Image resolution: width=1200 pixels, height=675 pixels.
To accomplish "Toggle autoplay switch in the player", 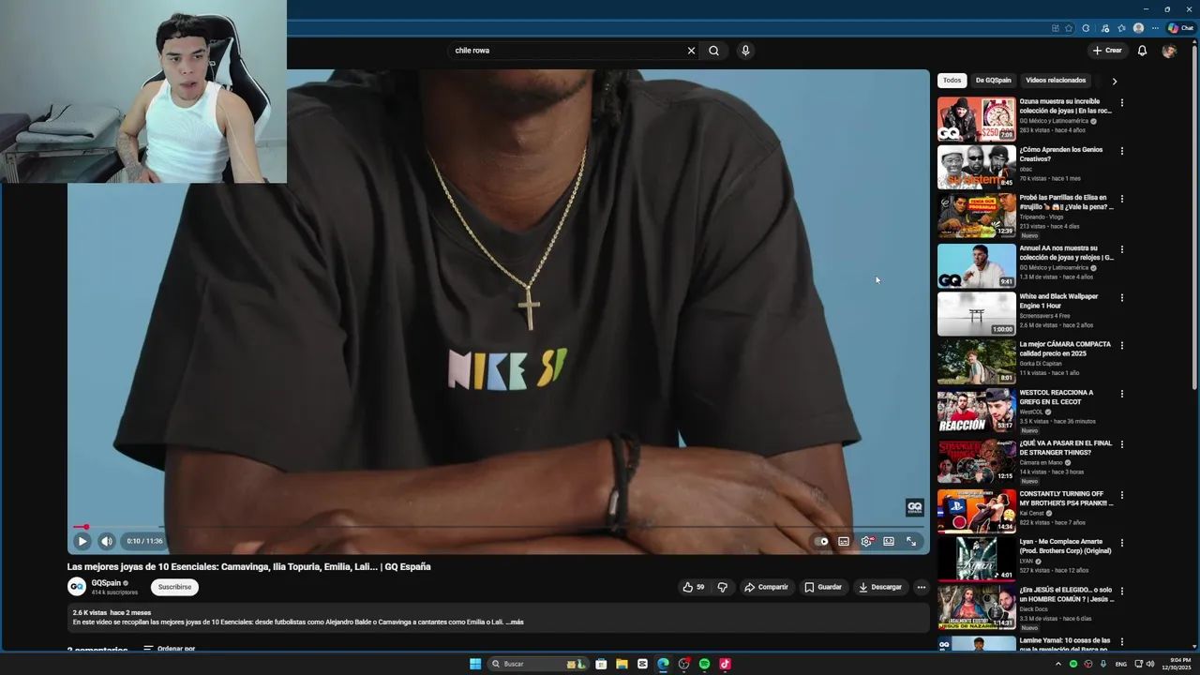I will [821, 541].
